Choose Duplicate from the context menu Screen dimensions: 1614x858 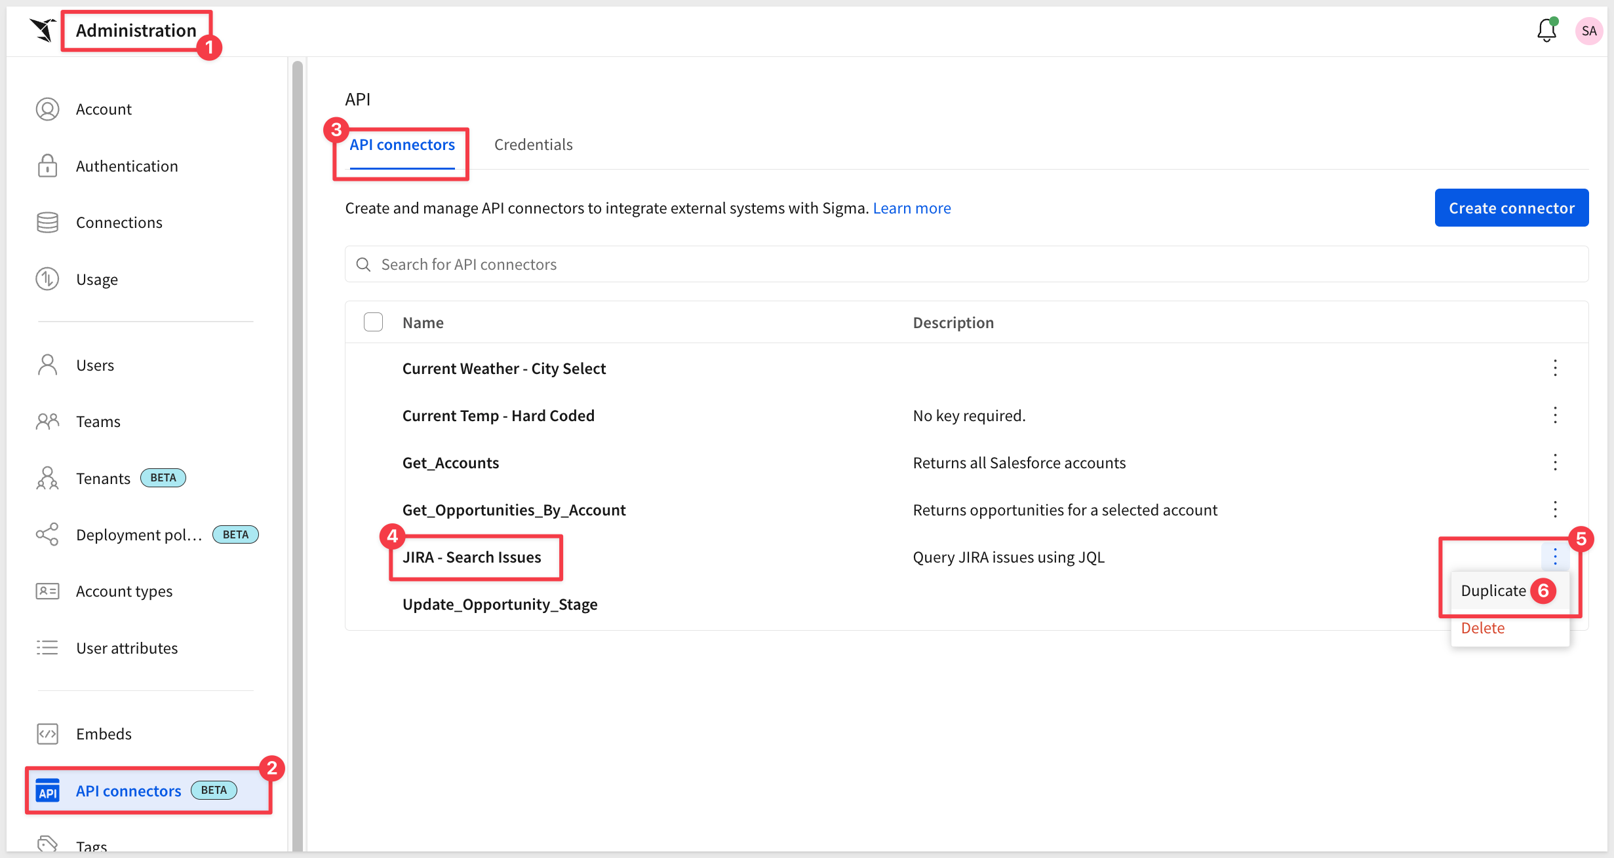1493,591
